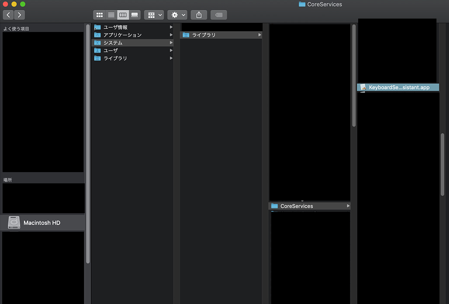Open the group-by arrangement dropdown
449x304 pixels.
coord(154,15)
